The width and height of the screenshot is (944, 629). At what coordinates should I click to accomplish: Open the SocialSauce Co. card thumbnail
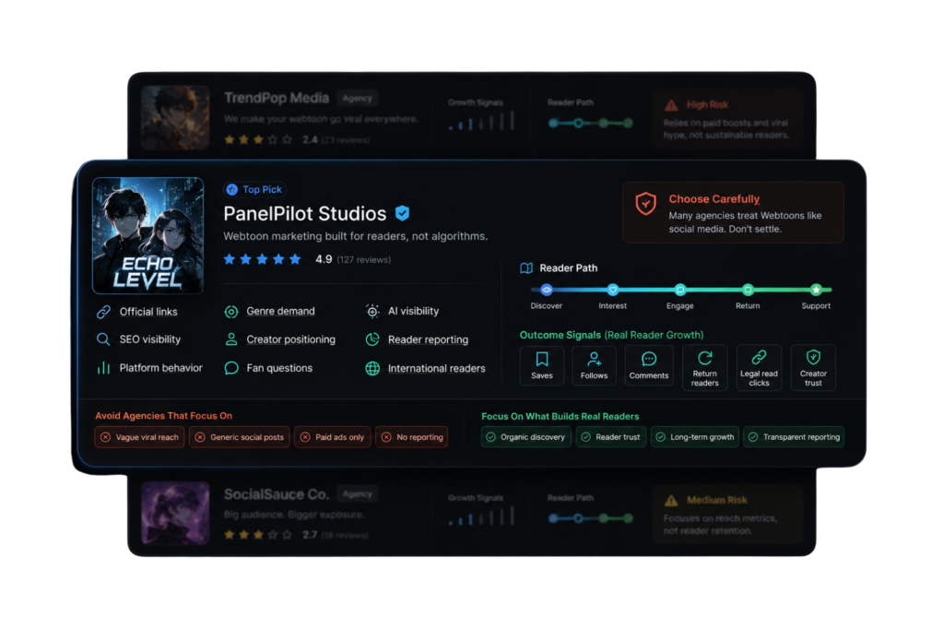175,514
